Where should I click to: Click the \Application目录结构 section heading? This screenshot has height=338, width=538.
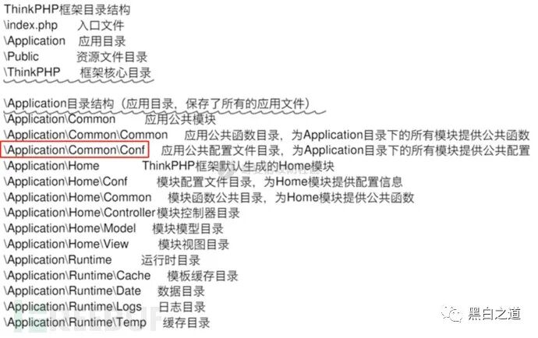(157, 104)
